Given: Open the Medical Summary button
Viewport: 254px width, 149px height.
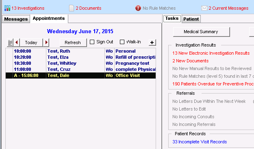Looking at the screenshot, I should tap(201, 32).
